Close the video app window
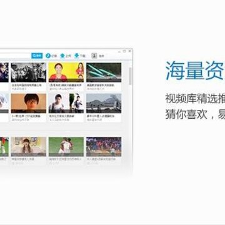 [x=129, y=51]
